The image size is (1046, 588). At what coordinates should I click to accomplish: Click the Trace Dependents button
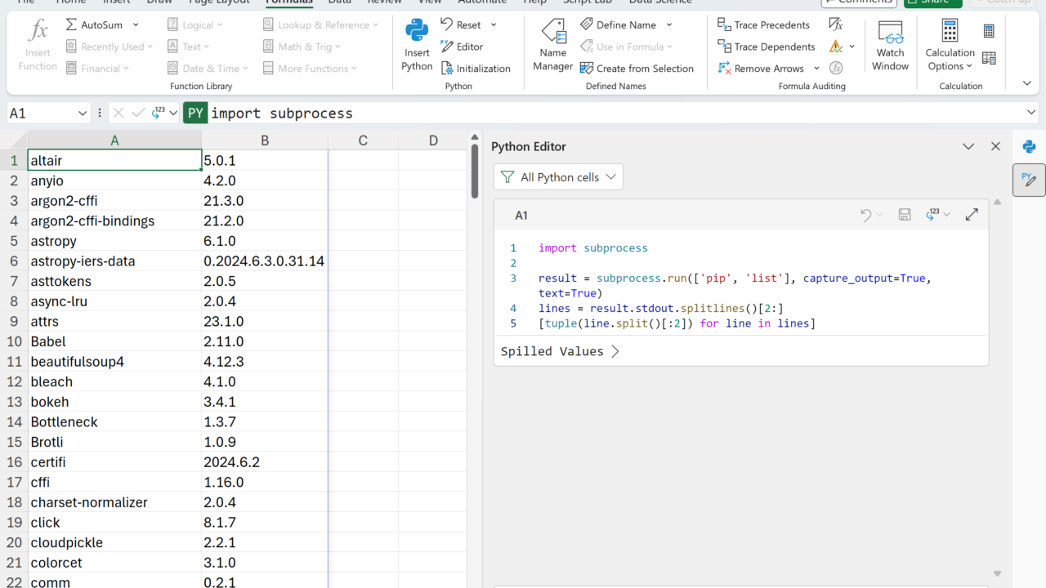tap(766, 47)
